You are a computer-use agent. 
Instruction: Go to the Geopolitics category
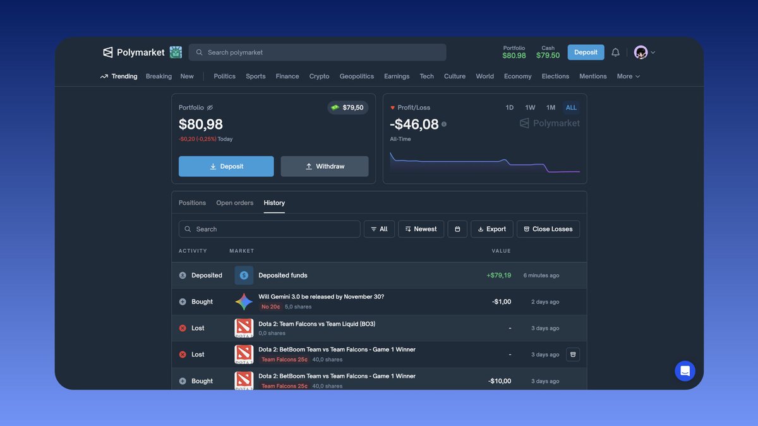pyautogui.click(x=357, y=76)
